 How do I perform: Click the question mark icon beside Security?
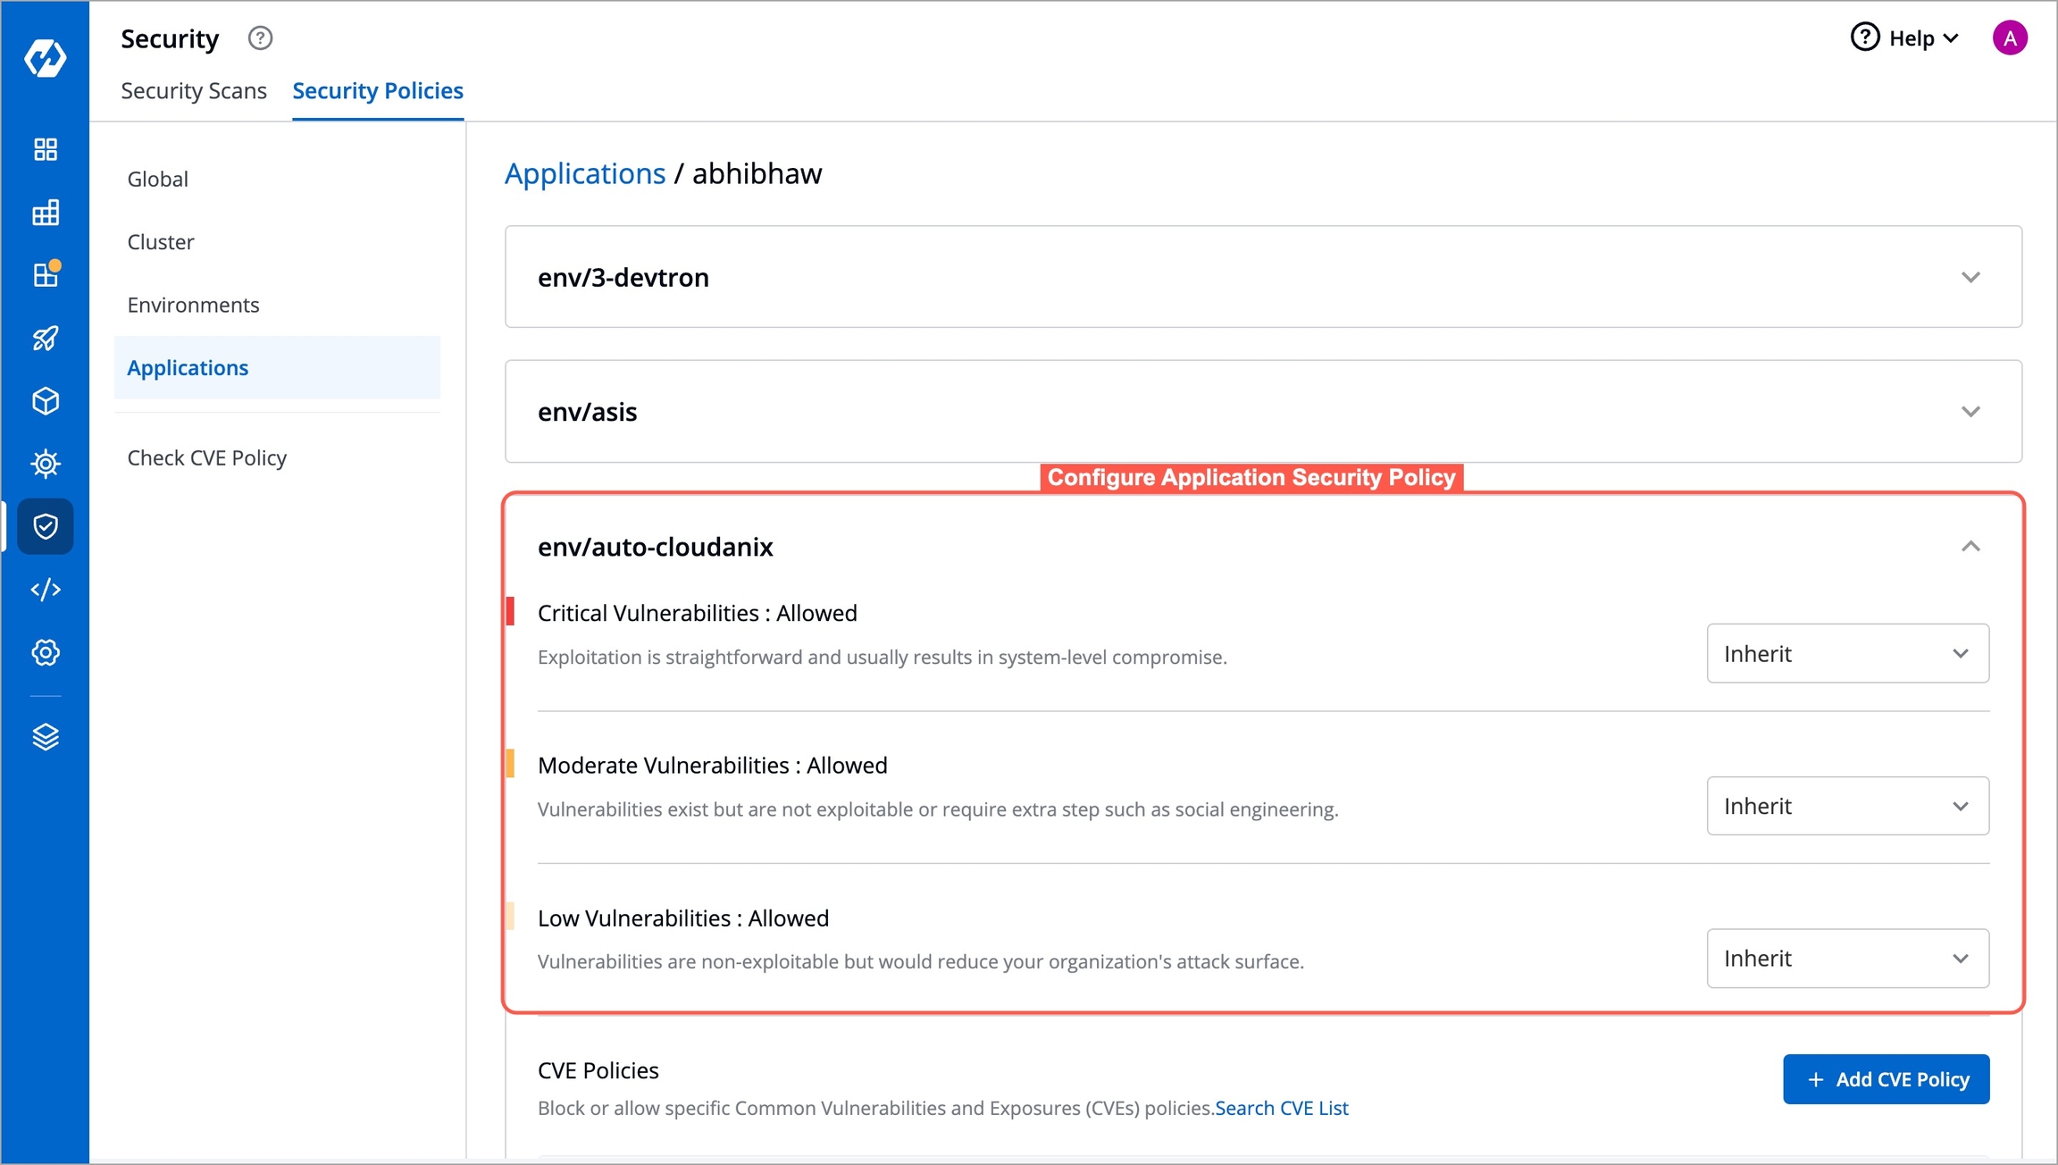260,38
